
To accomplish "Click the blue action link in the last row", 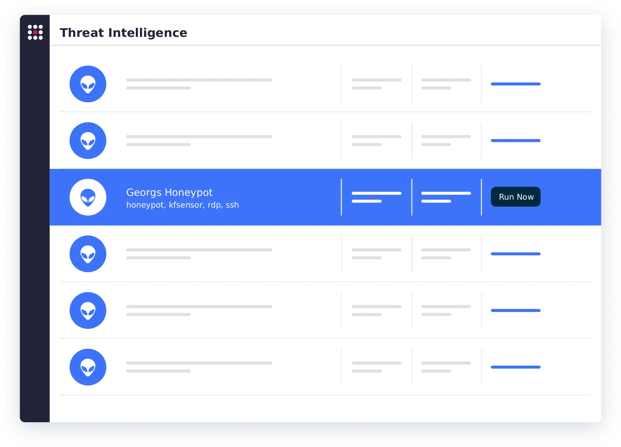I will pyautogui.click(x=515, y=367).
